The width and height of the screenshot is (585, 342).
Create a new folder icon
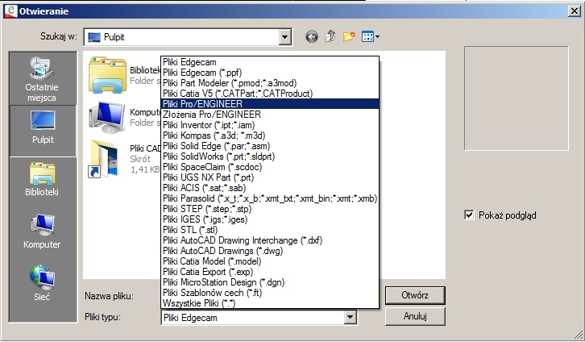[x=349, y=36]
